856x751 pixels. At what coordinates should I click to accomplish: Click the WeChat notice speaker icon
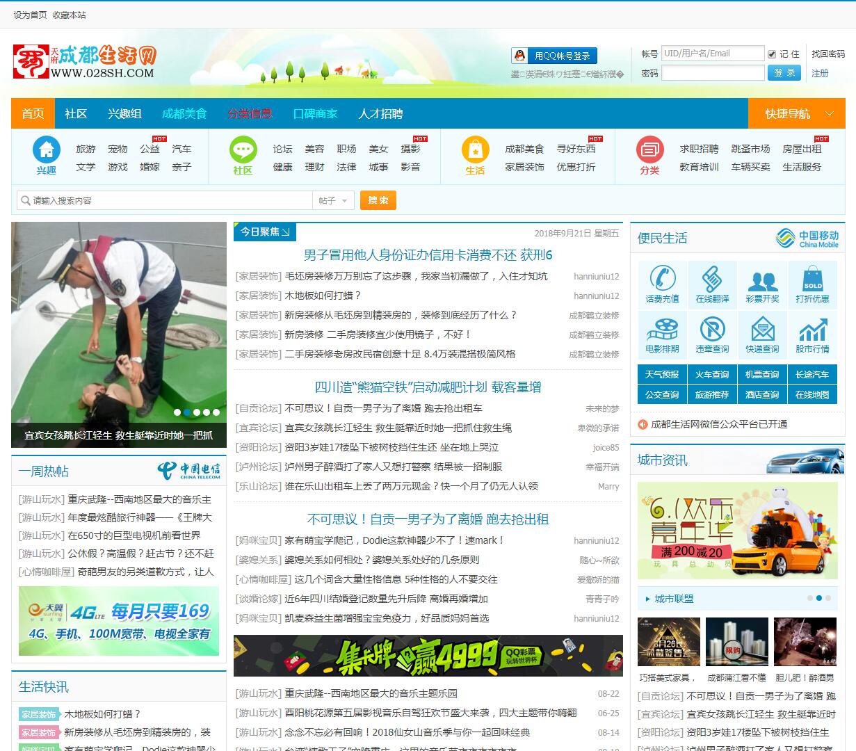coord(643,424)
